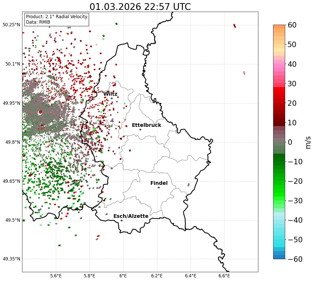Viewport: 314px width, 281px height.
Task: Click the Findel city label
Action: point(159,183)
